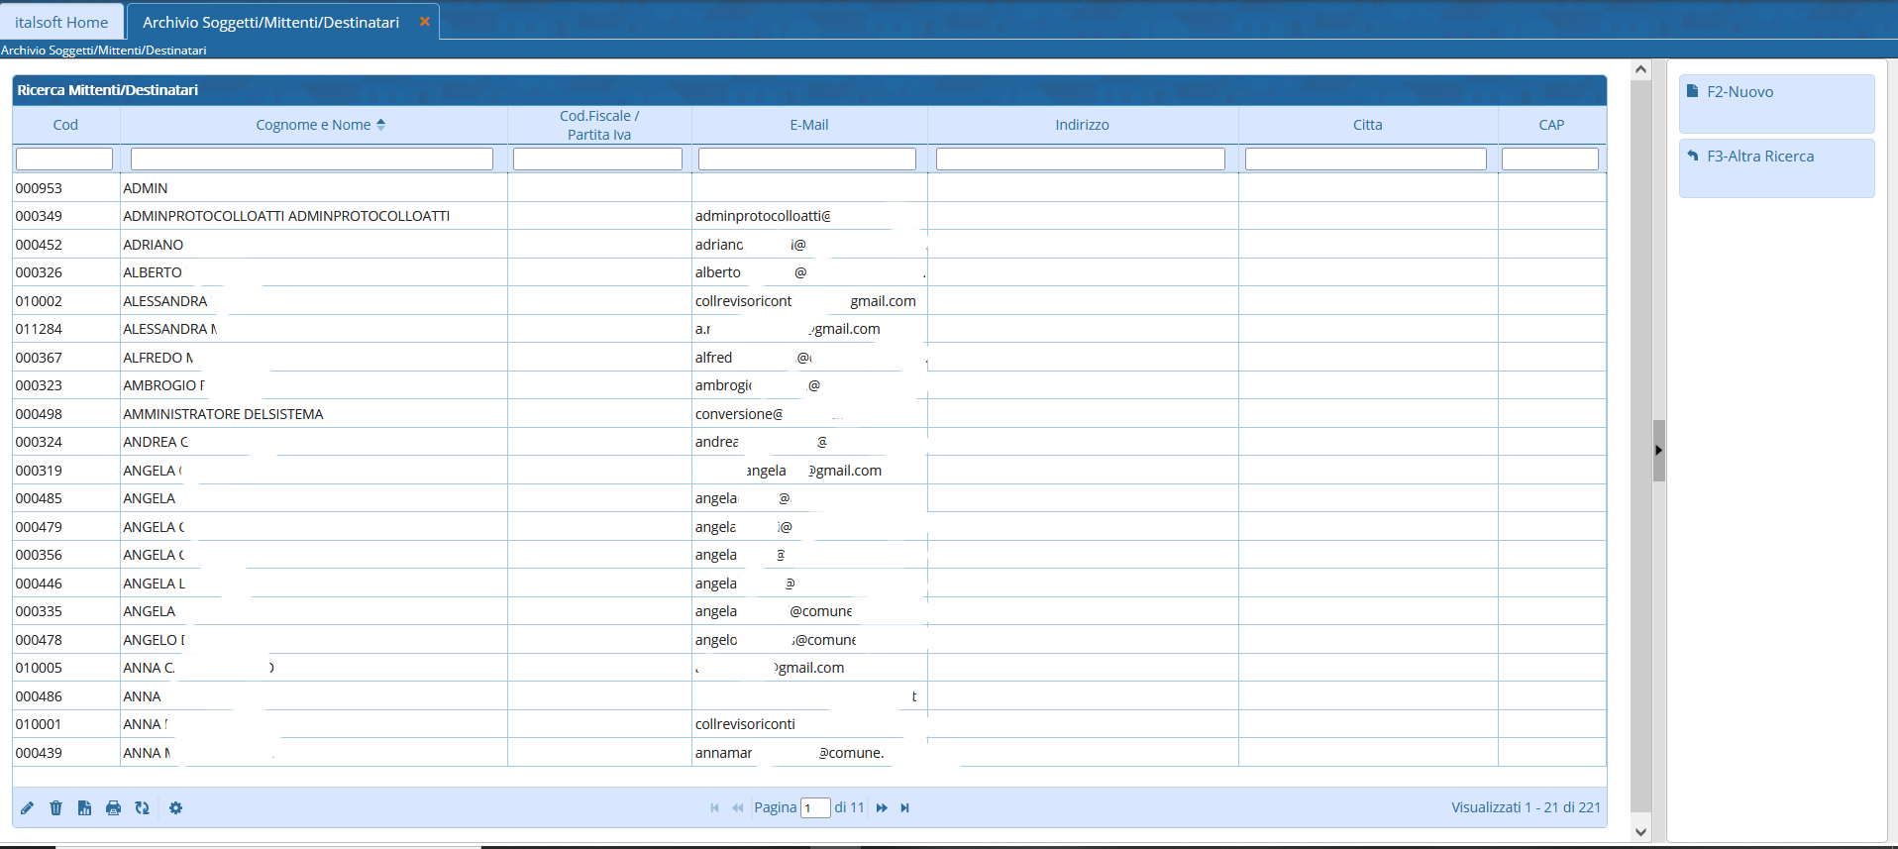1898x849 pixels.
Task: Click the printer icon in grid footer
Action: pos(114,808)
